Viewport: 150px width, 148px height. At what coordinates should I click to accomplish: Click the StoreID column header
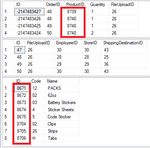(x=91, y=43)
